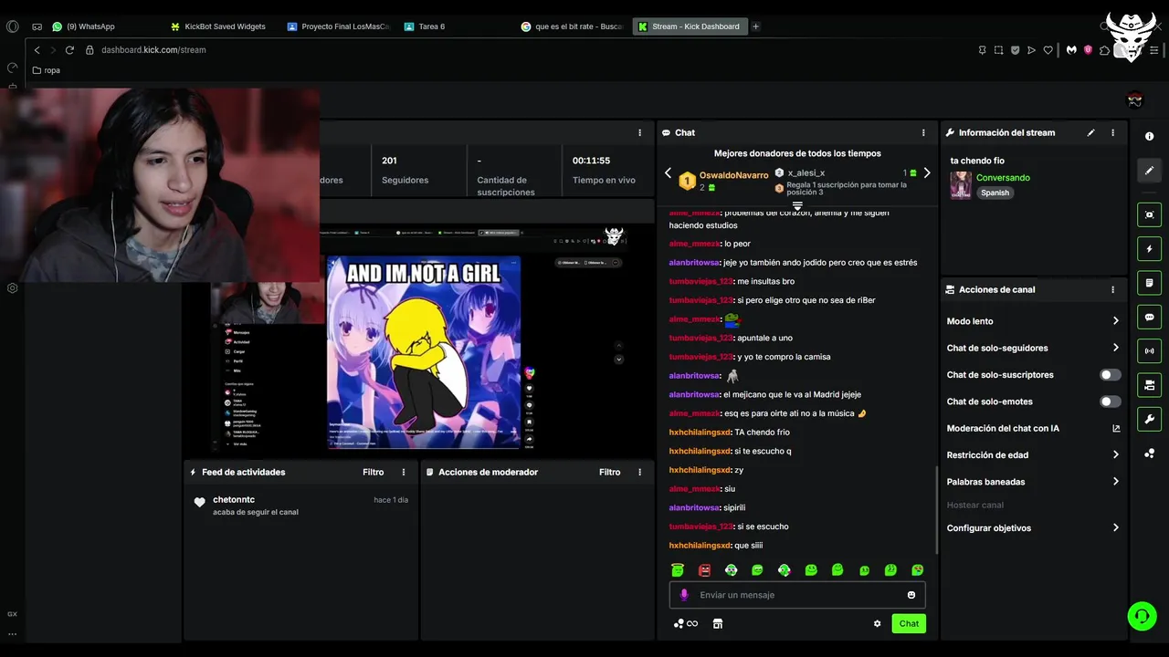Image resolution: width=1169 pixels, height=657 pixels.
Task: Send message with green Chat button
Action: (909, 624)
